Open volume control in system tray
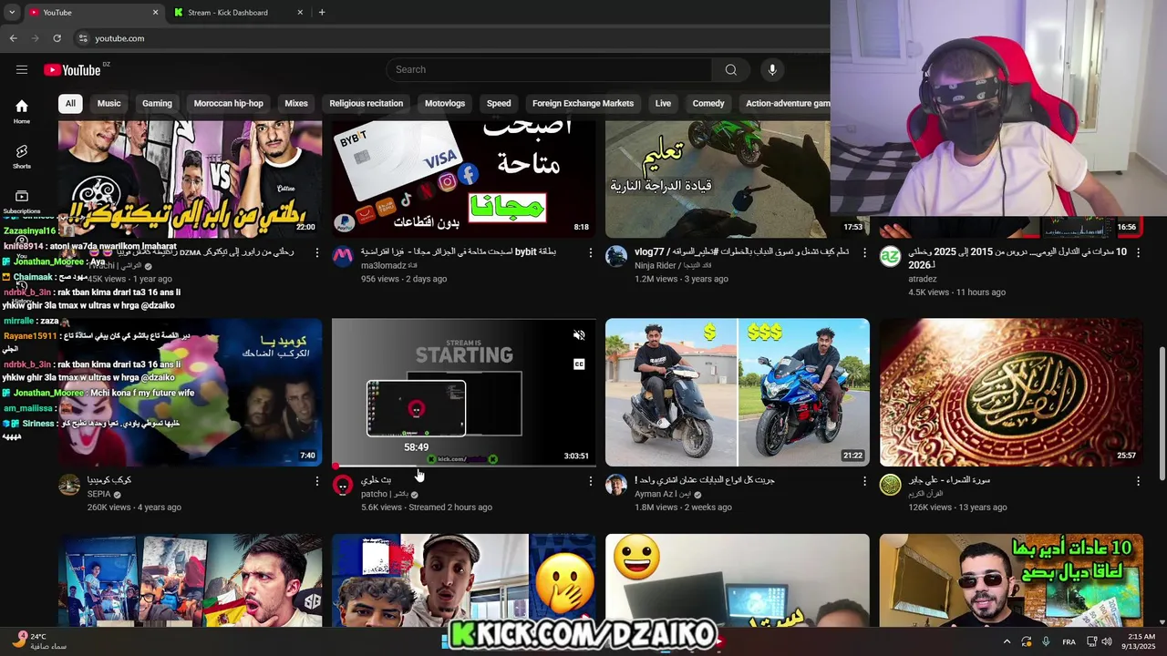Image resolution: width=1167 pixels, height=656 pixels. tap(1107, 641)
